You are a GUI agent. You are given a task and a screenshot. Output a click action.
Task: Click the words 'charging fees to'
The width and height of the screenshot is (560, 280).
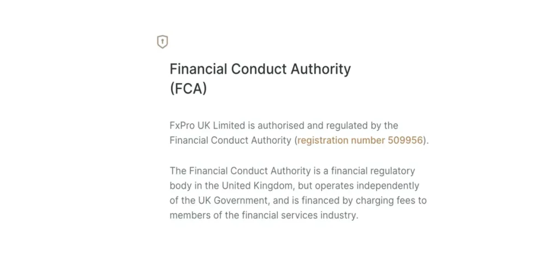coord(393,200)
